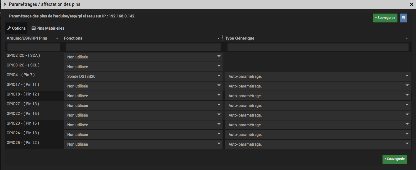This screenshot has height=170, width=416.
Task: Select function dropdown for GPIO27 Pin 13
Action: 143,105
